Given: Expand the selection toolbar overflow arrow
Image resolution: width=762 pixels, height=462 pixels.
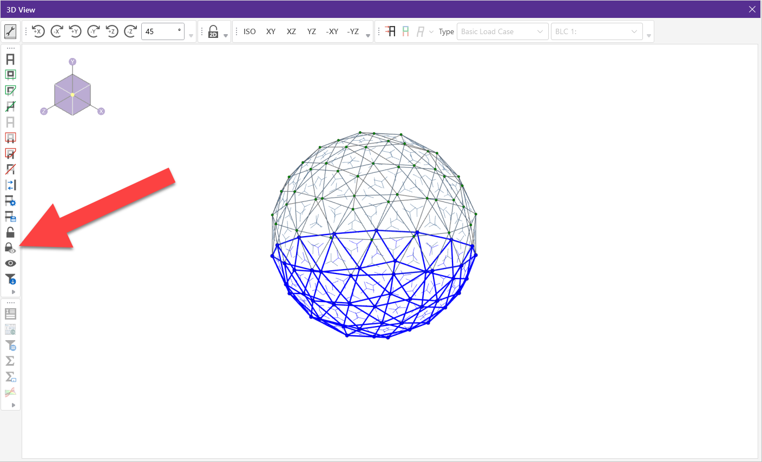Looking at the screenshot, I should point(13,292).
